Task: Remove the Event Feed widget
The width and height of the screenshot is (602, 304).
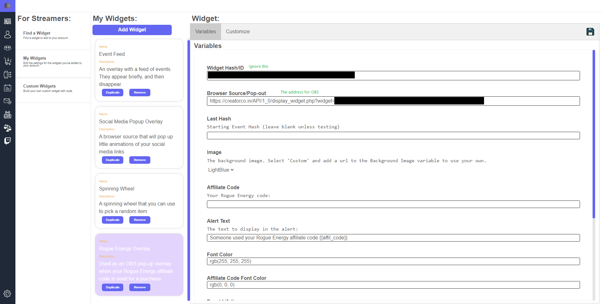Action: (x=140, y=93)
